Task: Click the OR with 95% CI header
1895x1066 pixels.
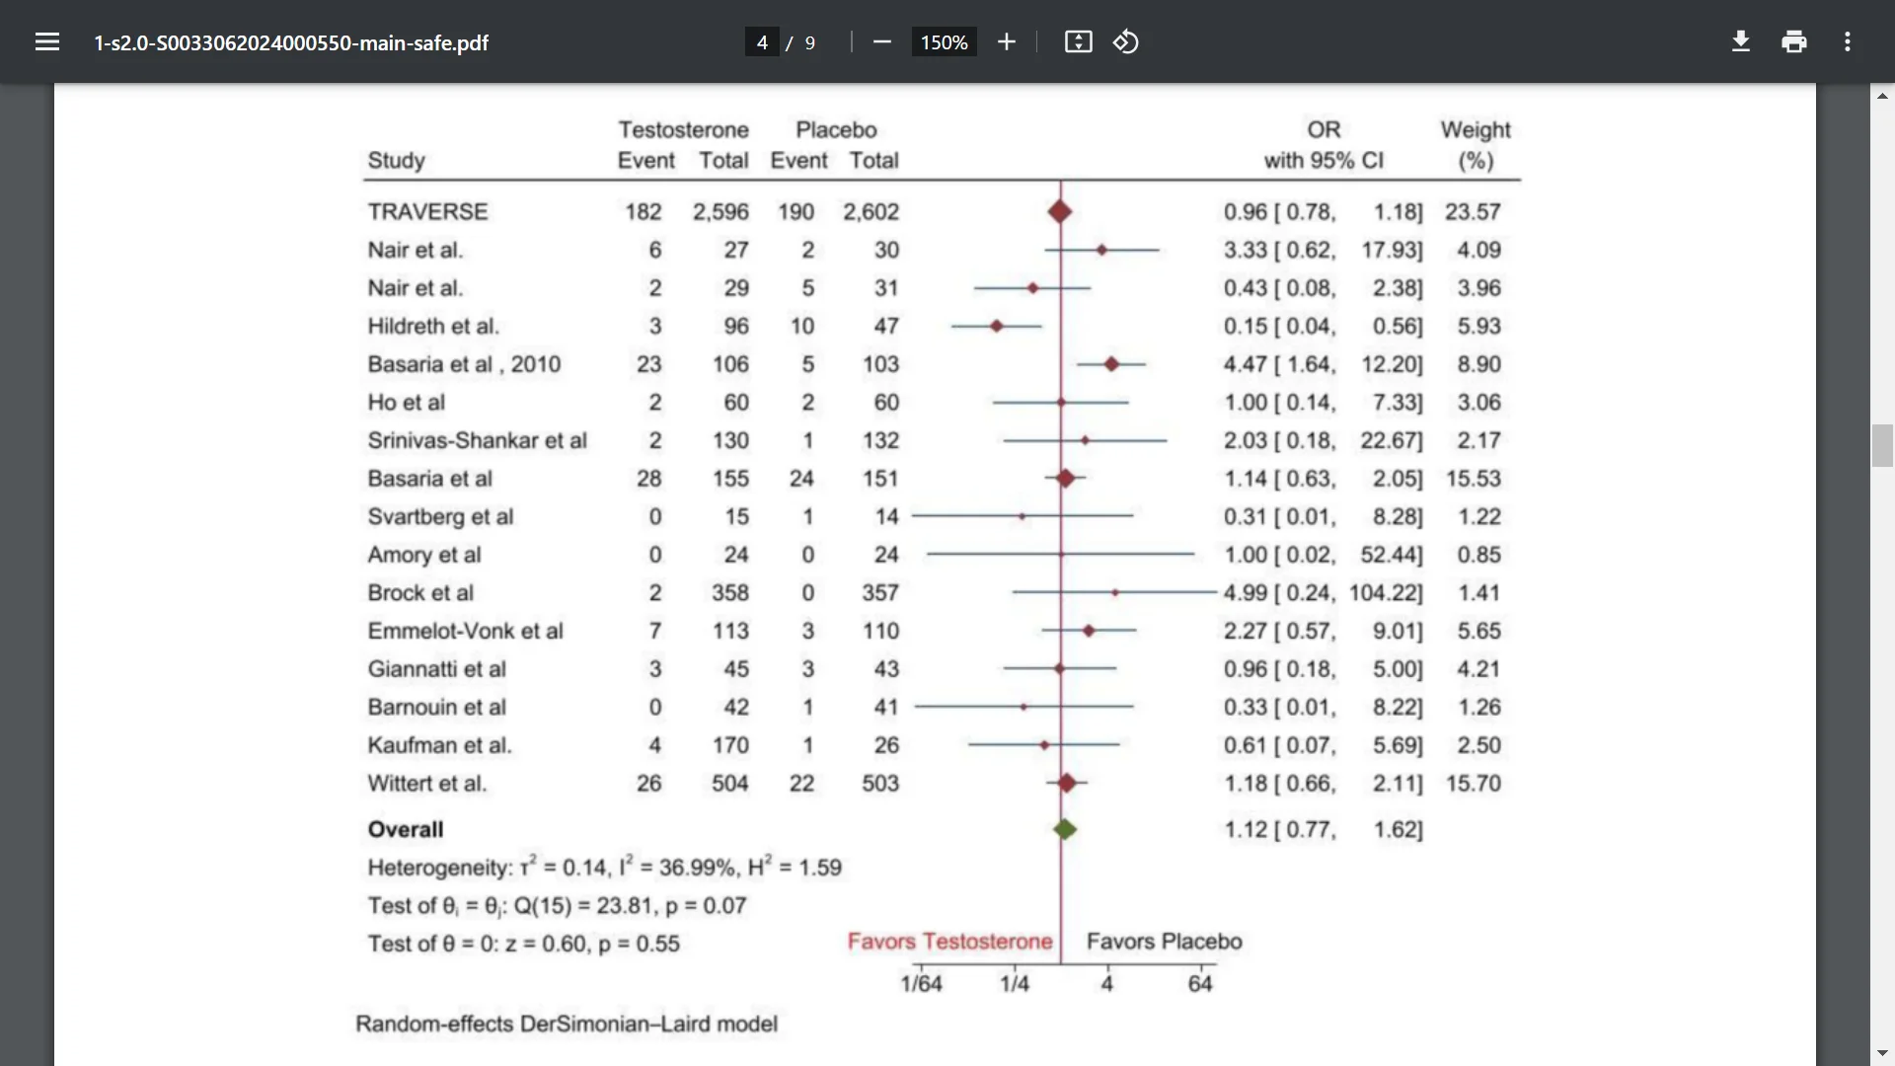Action: (1324, 145)
